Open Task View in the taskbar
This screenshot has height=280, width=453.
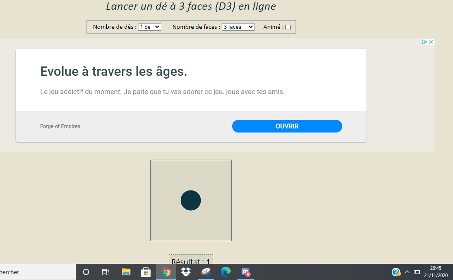(106, 272)
